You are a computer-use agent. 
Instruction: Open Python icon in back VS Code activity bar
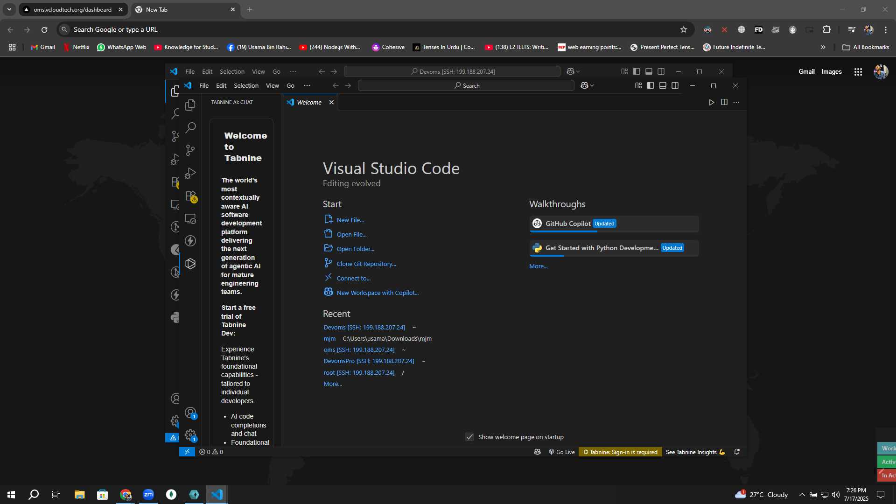175,317
